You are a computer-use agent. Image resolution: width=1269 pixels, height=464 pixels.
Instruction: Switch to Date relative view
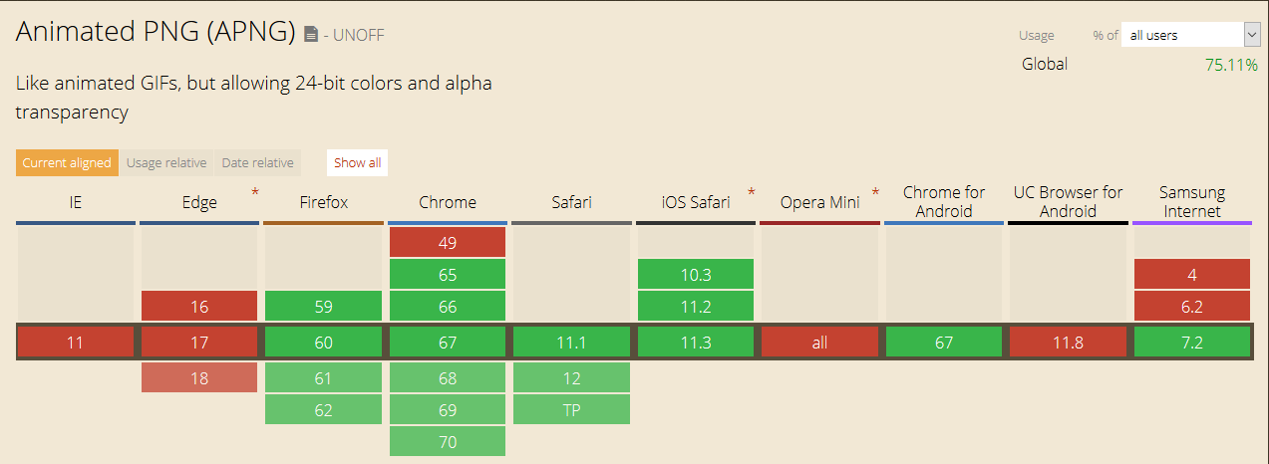click(x=257, y=163)
